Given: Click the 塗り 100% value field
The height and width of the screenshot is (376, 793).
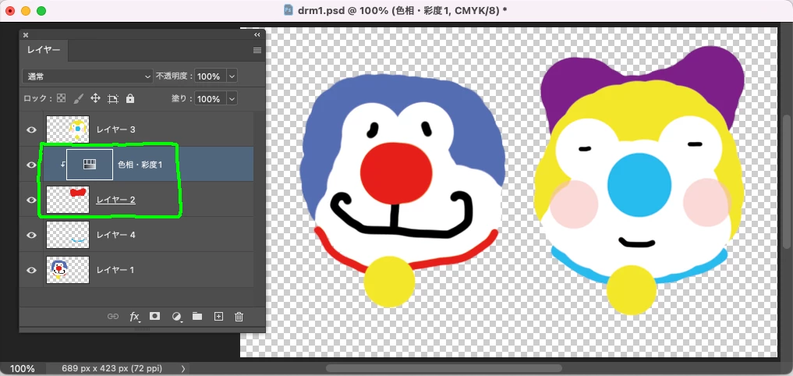Looking at the screenshot, I should tap(211, 99).
